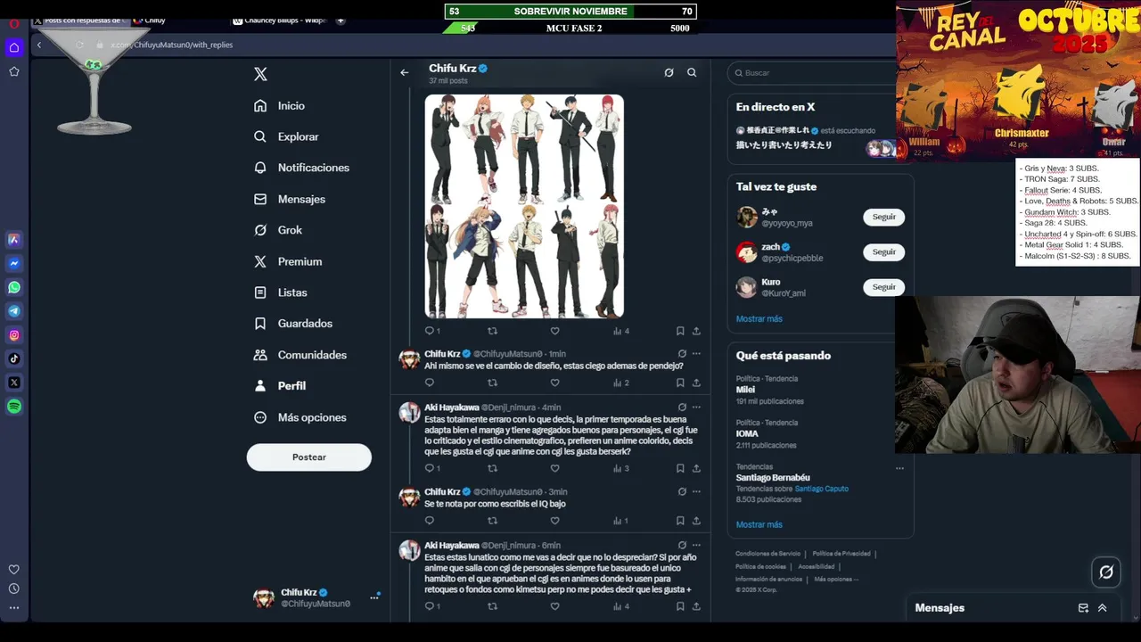Open history clock icon in Opera sidebar
1141x642 pixels.
[14, 588]
